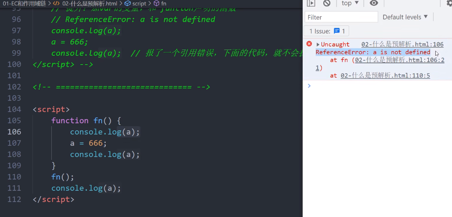
Task: Click line number 106 in the gutter
Action: 14,132
